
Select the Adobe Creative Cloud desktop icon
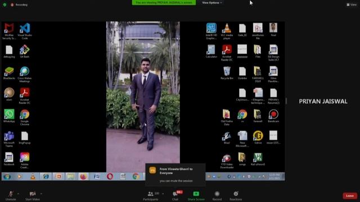pos(25,160)
